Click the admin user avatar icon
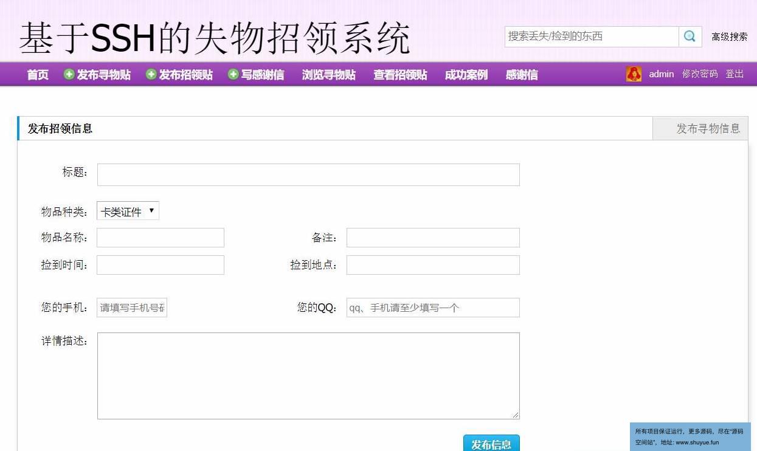The height and width of the screenshot is (451, 757). (x=634, y=74)
